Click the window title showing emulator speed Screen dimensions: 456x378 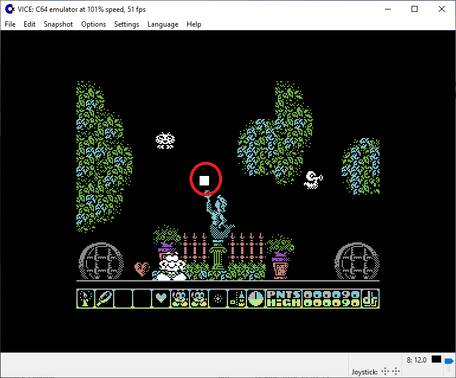(x=82, y=9)
